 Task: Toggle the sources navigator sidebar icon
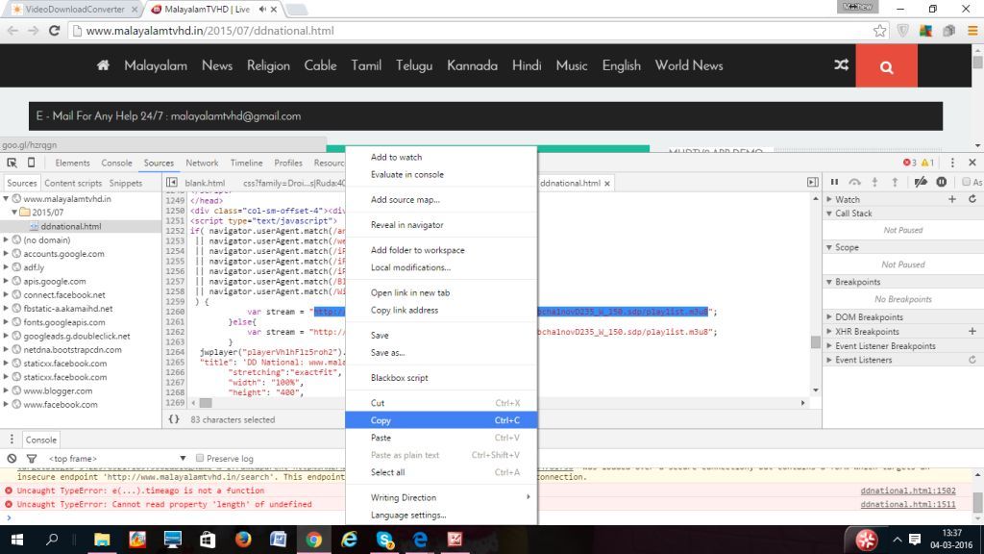171,183
